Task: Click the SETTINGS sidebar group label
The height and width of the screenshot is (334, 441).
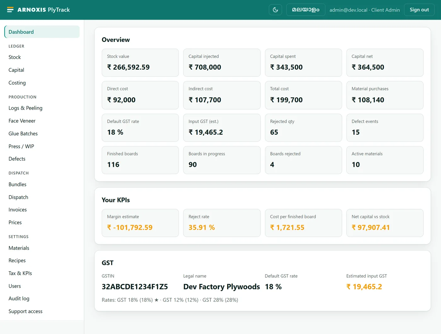Action: (x=19, y=237)
